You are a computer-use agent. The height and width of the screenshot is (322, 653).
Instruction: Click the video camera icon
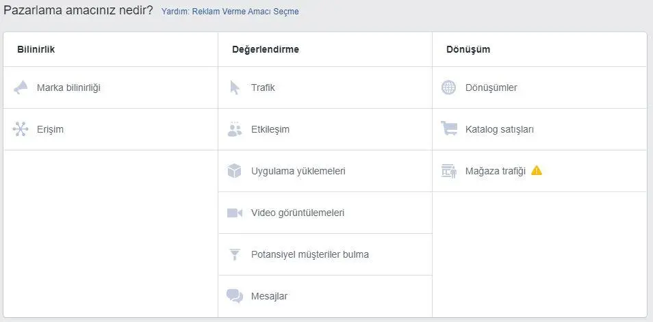pyautogui.click(x=235, y=213)
